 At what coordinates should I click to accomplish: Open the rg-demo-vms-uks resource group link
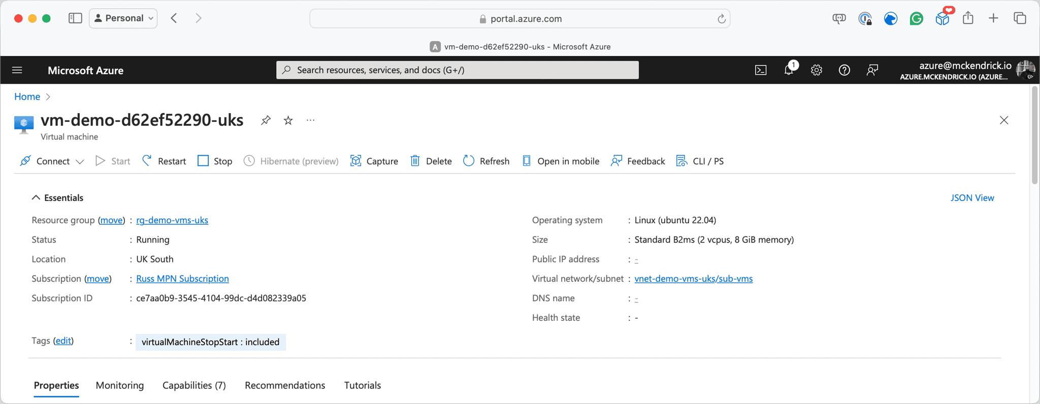coord(172,220)
